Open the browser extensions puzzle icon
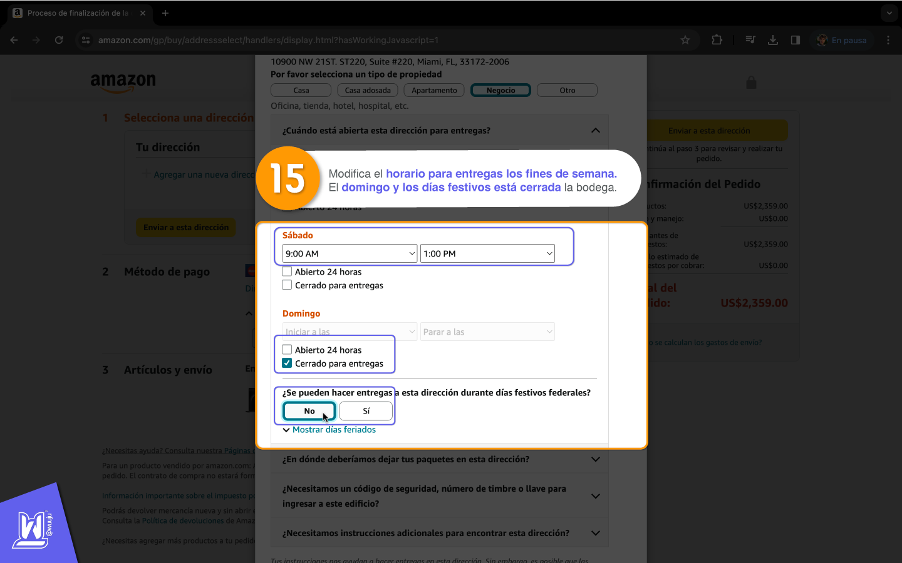This screenshot has width=902, height=563. [x=717, y=40]
